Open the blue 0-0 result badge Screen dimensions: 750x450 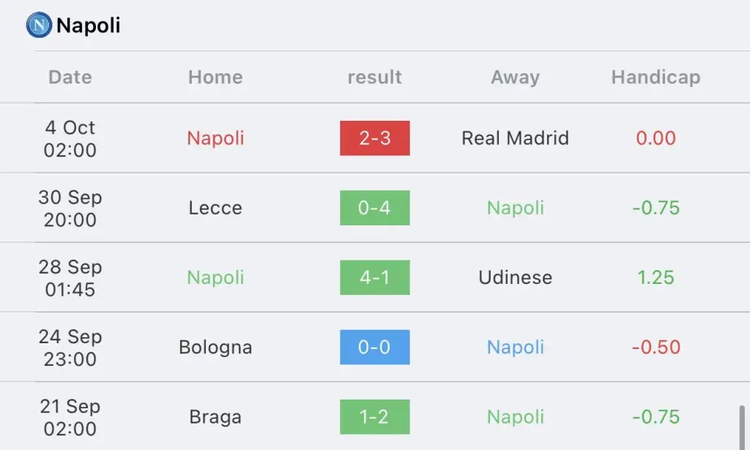pos(375,348)
